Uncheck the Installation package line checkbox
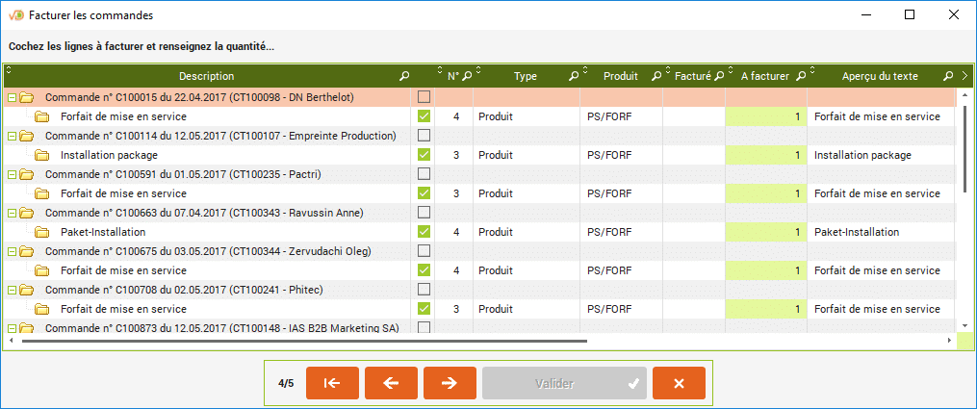This screenshot has height=409, width=977. click(424, 155)
